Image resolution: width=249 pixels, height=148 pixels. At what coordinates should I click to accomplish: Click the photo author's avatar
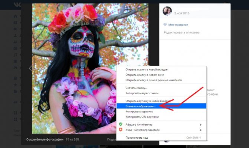[x=167, y=11]
